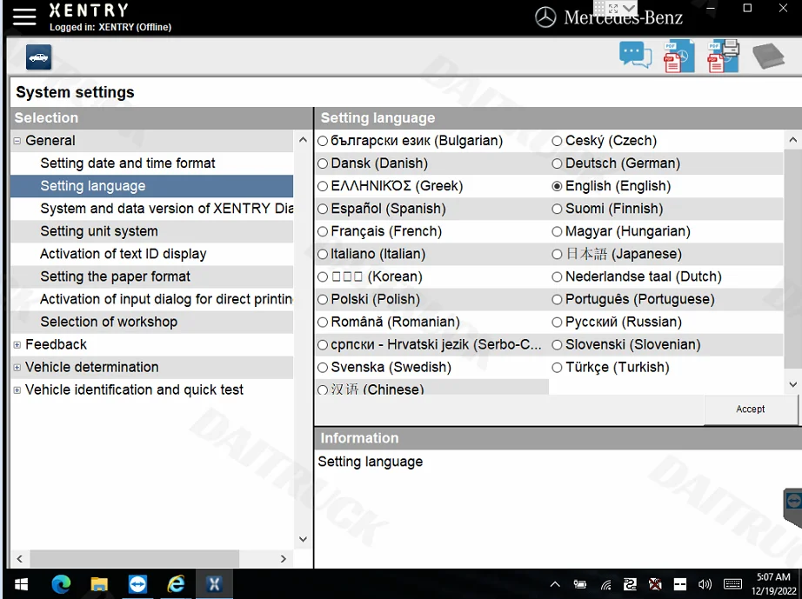Open the gray book help icon
The image size is (802, 599).
pos(768,56)
